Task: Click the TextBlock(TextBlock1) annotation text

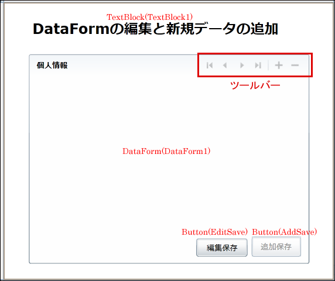Action: click(149, 17)
